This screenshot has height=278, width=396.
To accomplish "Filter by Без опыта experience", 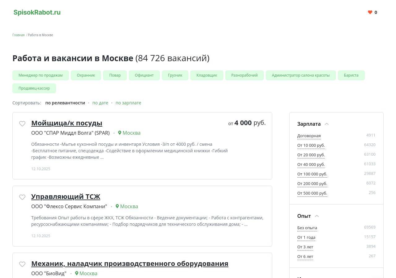I will [x=307, y=228].
